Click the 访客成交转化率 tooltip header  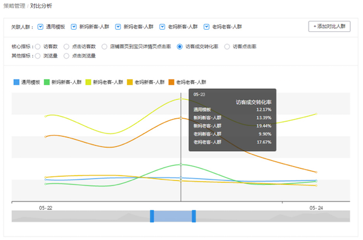tap(253, 102)
